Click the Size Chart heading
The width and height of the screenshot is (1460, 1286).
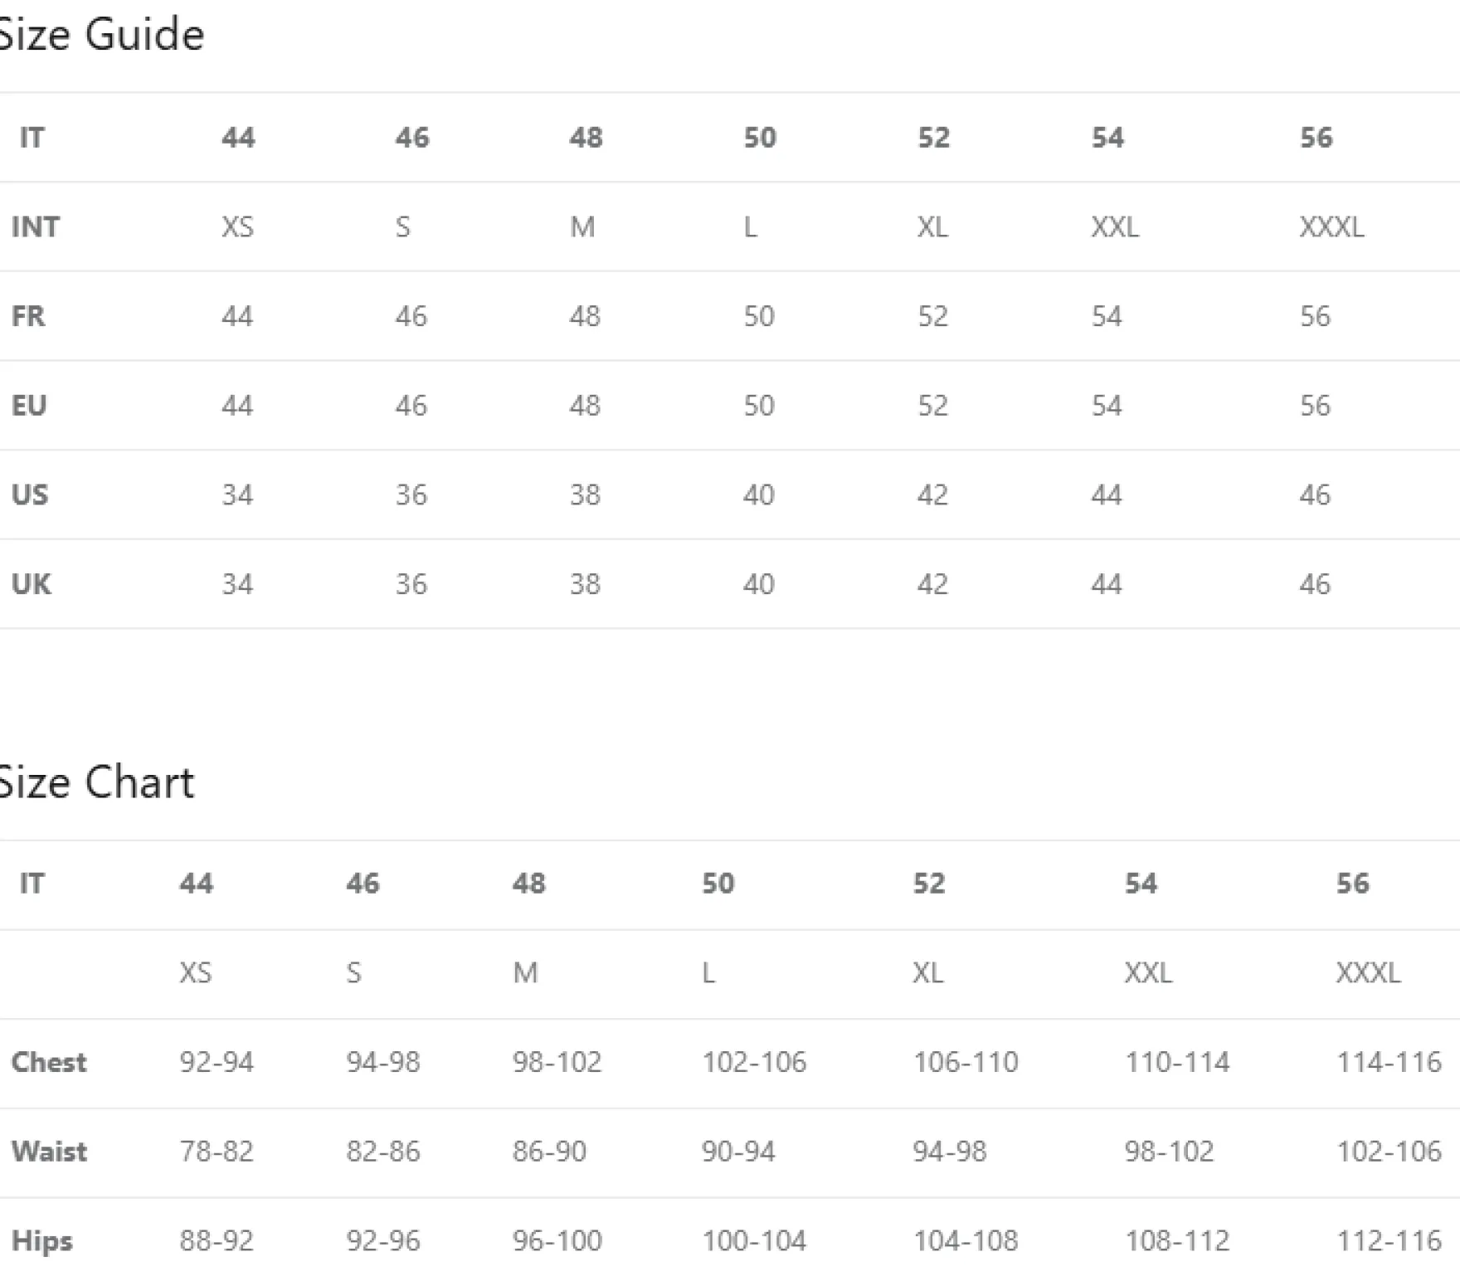95,782
